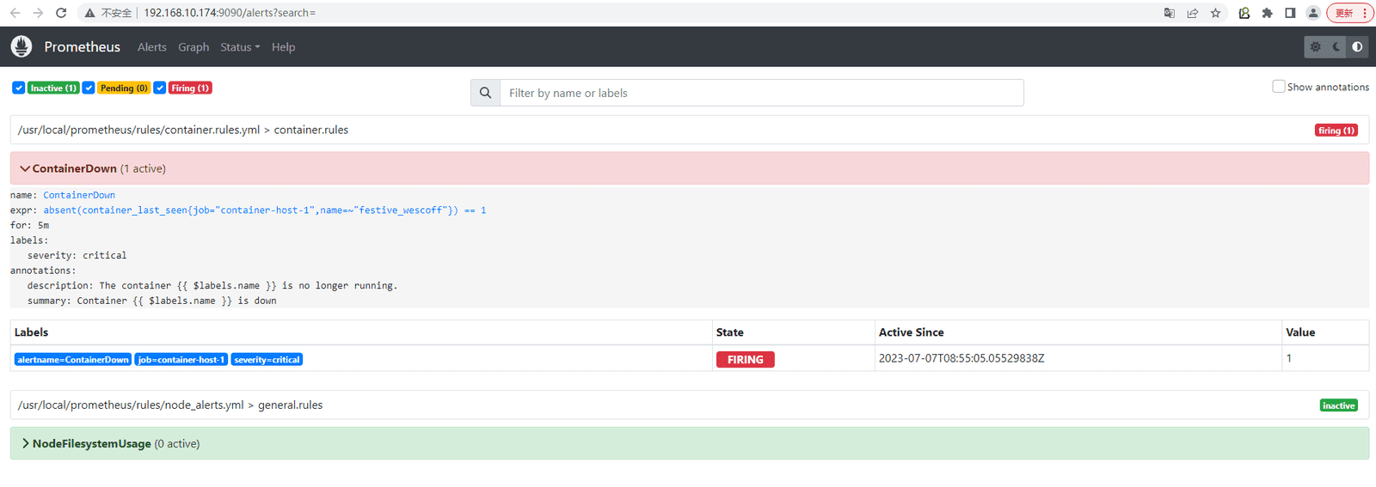The image size is (1376, 487).
Task: Click the description annotation line
Action: 212,285
